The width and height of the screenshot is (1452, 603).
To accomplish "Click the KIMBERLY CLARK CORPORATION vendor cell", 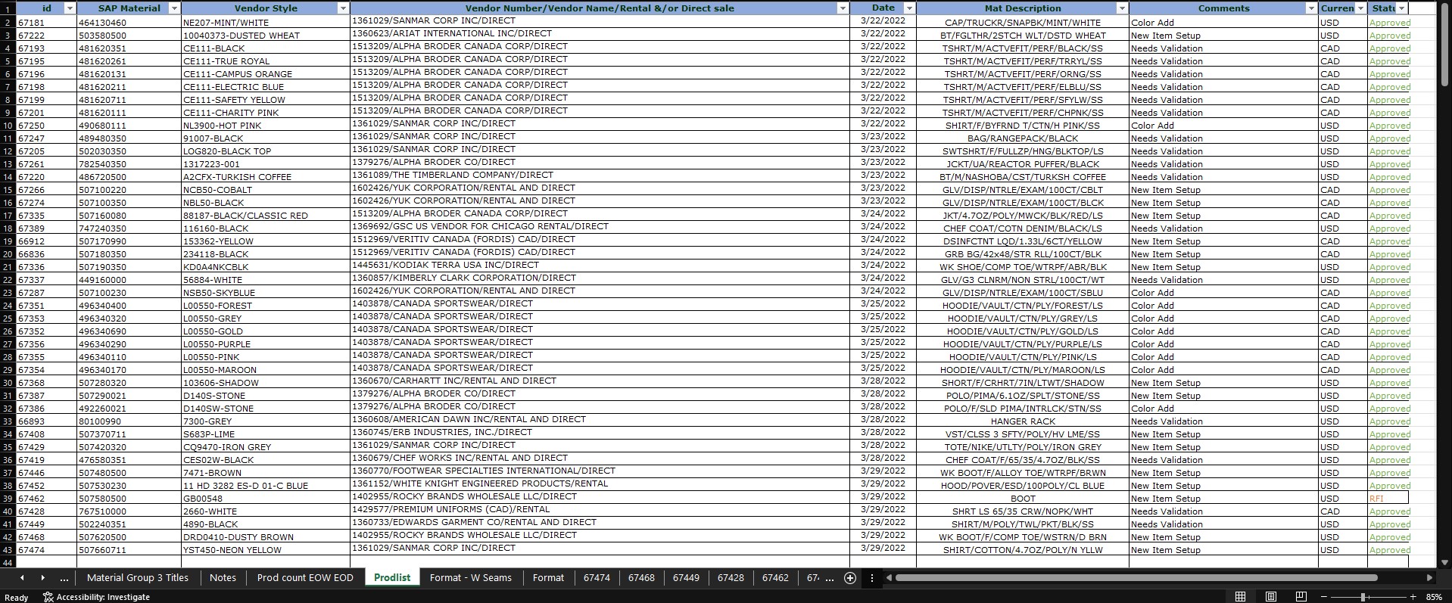I will point(600,278).
